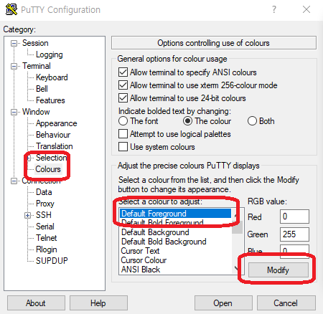Image resolution: width=323 pixels, height=314 pixels.
Task: Select ANSI Black in colour list
Action: pos(176,270)
